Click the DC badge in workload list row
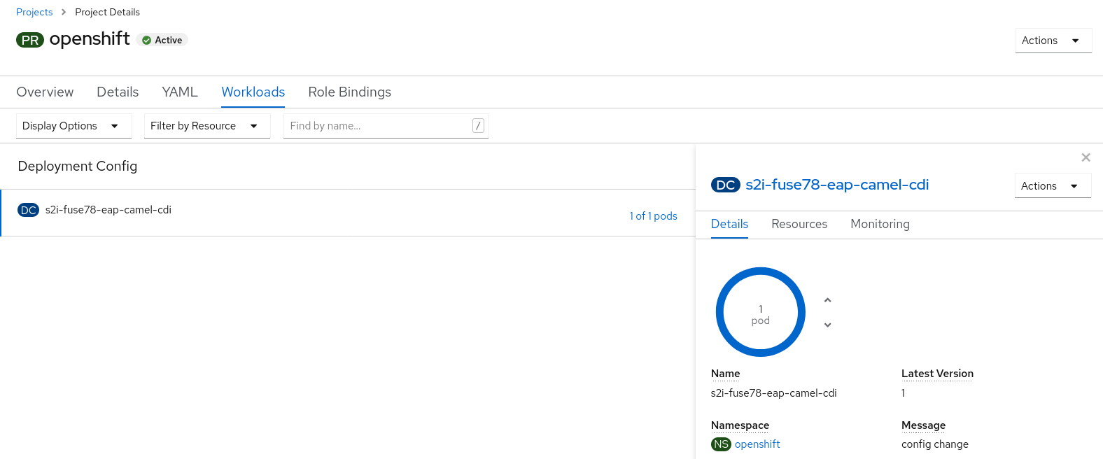The image size is (1103, 459). [x=28, y=210]
